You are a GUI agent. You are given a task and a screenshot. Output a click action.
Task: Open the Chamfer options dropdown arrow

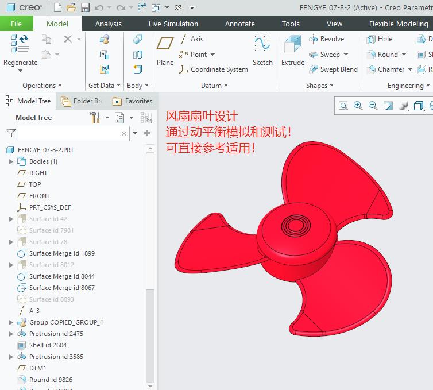click(410, 69)
